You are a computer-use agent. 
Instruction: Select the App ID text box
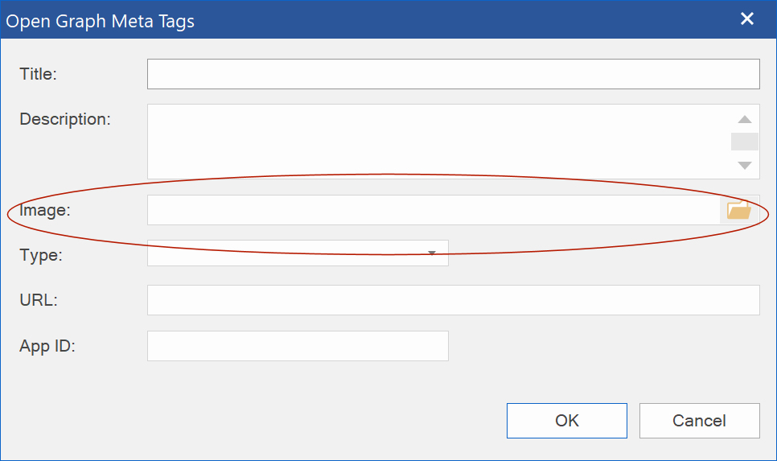point(298,346)
